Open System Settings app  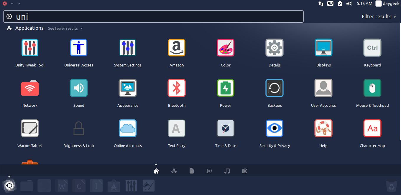pos(128,48)
